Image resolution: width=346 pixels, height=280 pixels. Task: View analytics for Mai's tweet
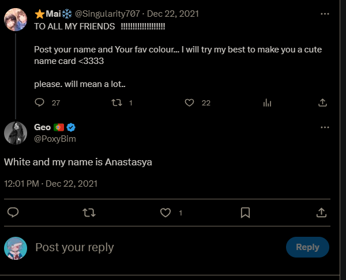[267, 103]
